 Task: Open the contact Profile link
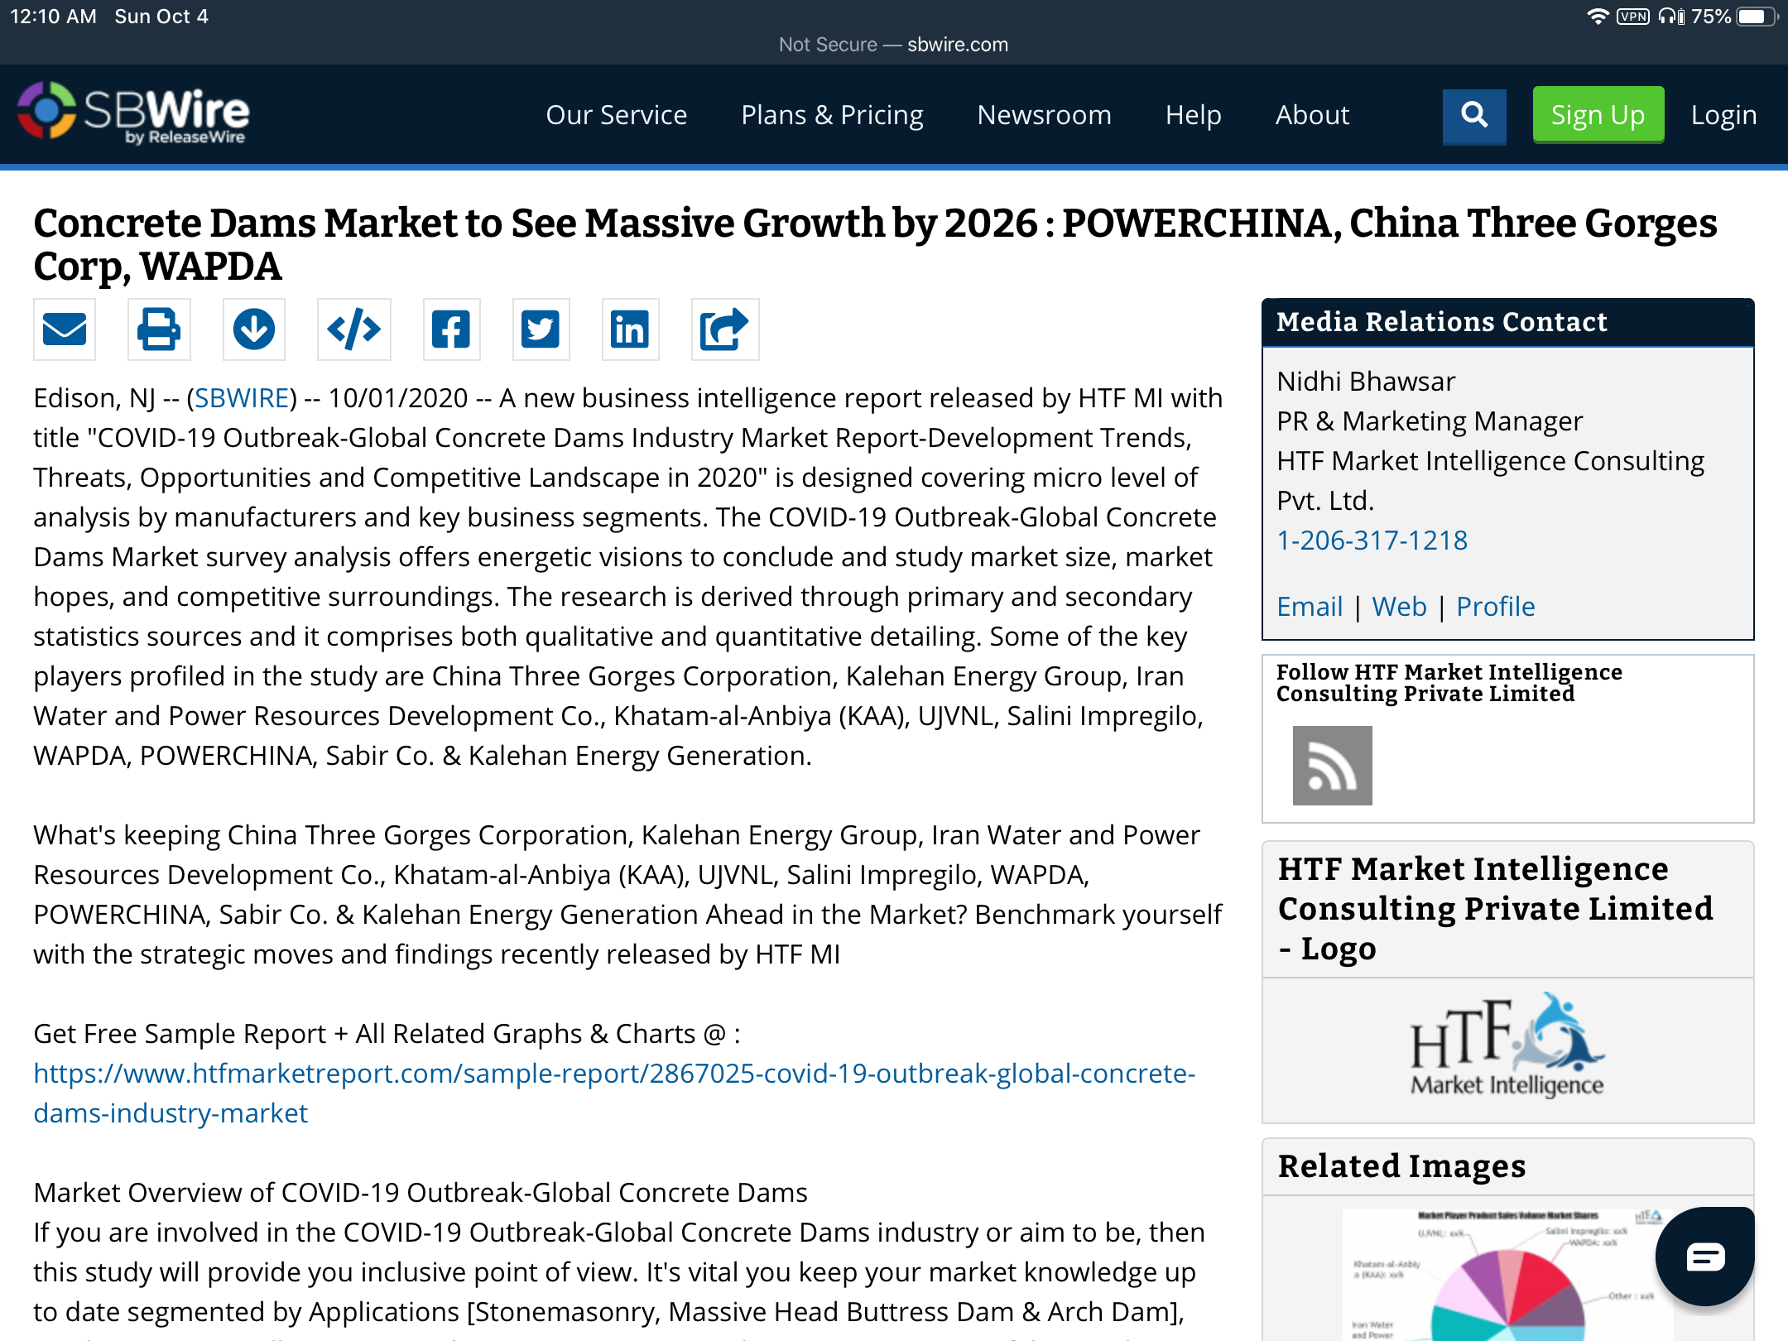(1495, 607)
